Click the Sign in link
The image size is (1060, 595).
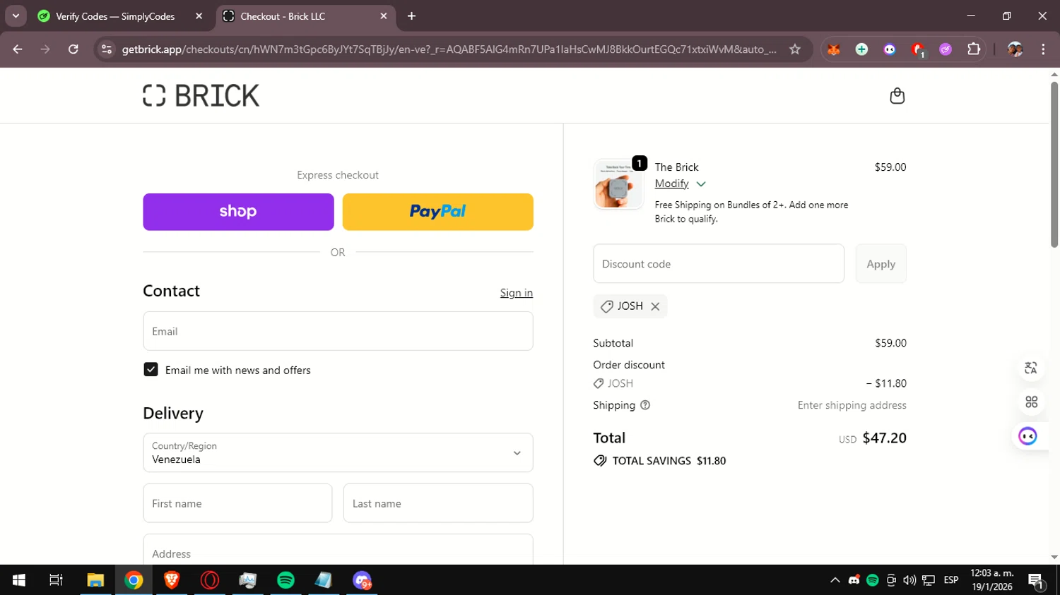coord(517,293)
